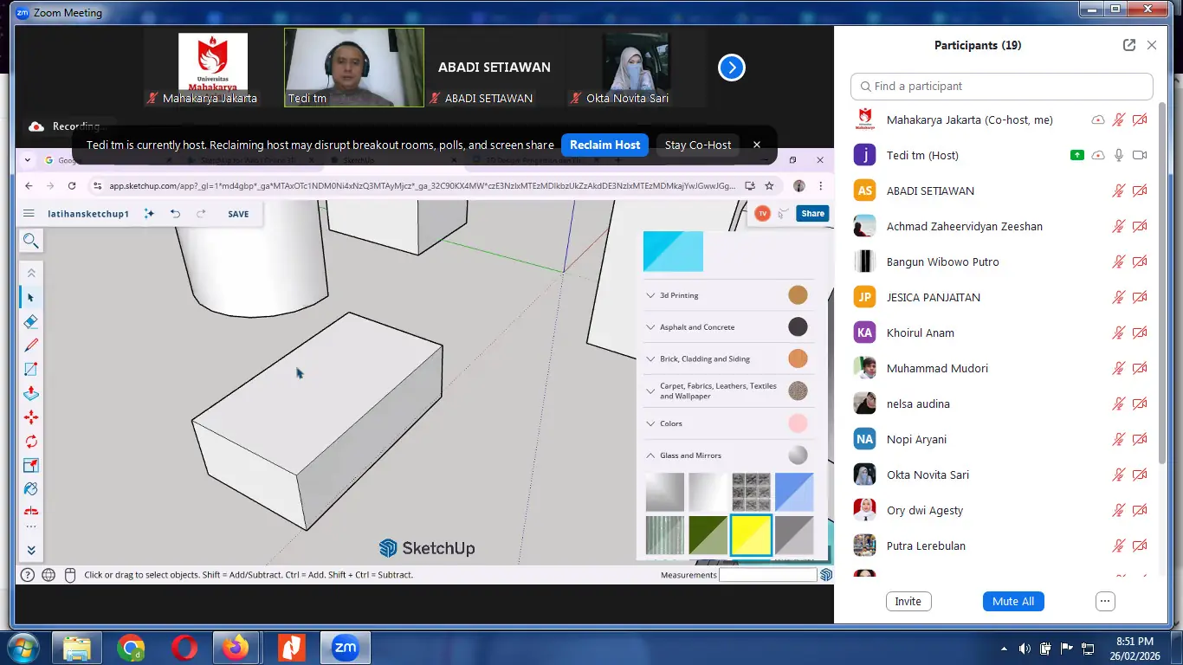Open the Firefox icon on taskbar
1183x665 pixels.
pyautogui.click(x=235, y=648)
